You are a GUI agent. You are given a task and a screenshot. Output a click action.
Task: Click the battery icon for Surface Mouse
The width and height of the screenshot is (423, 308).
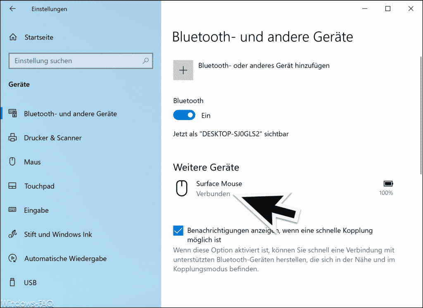point(388,184)
